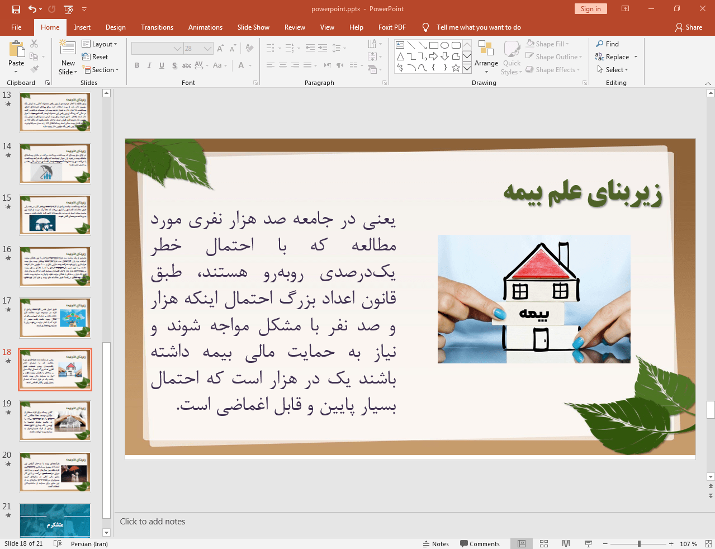
Task: Toggle Normal view in status bar
Action: point(522,543)
